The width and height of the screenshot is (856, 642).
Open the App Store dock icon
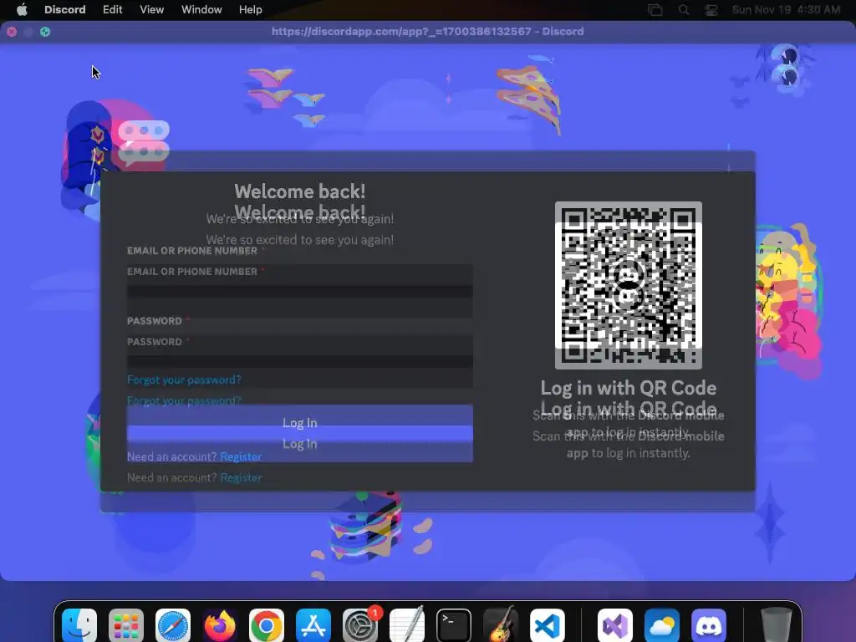[313, 625]
